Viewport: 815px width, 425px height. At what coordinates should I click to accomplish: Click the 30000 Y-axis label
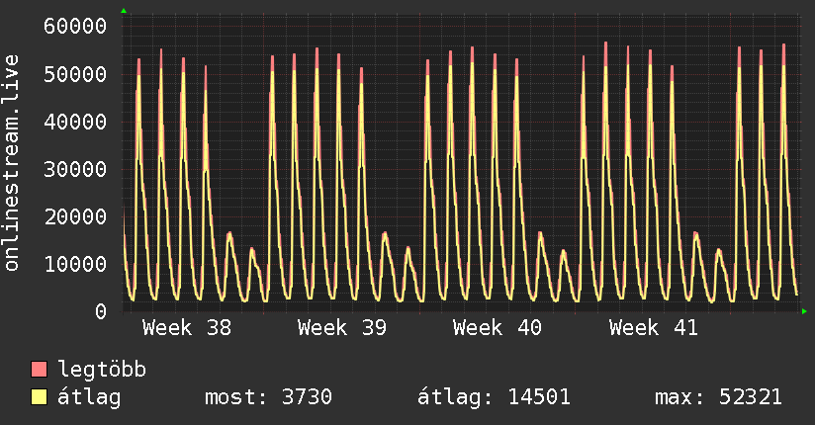76,169
